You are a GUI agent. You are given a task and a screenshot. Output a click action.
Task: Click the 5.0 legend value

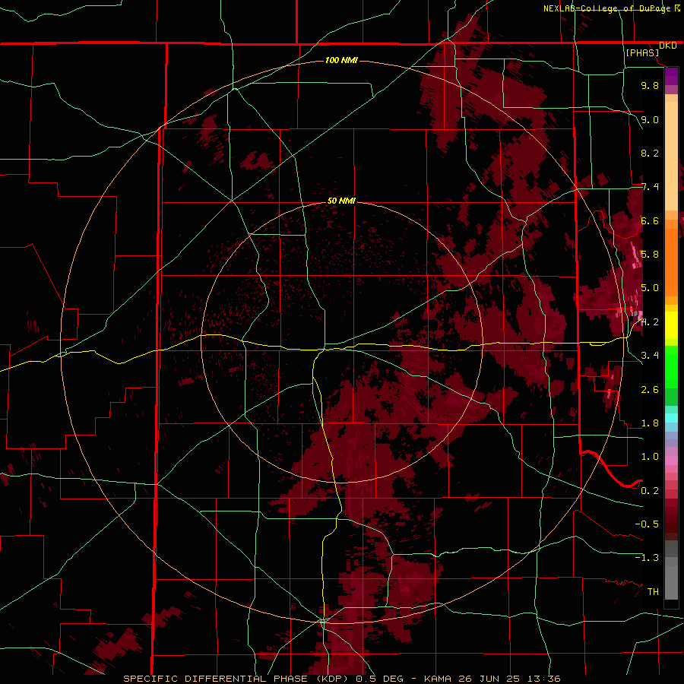(650, 288)
